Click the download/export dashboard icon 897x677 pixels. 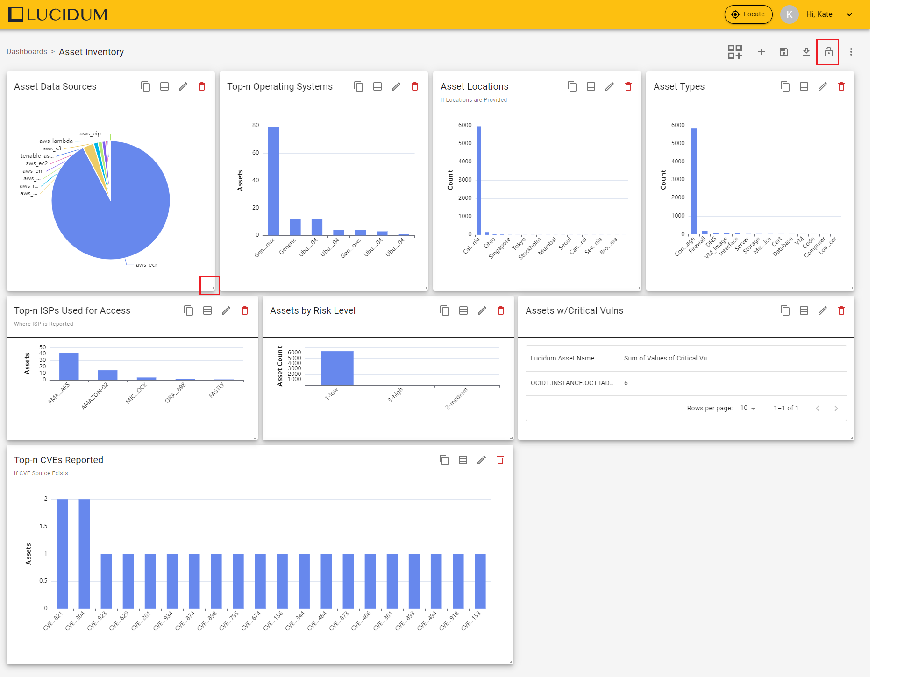click(806, 52)
